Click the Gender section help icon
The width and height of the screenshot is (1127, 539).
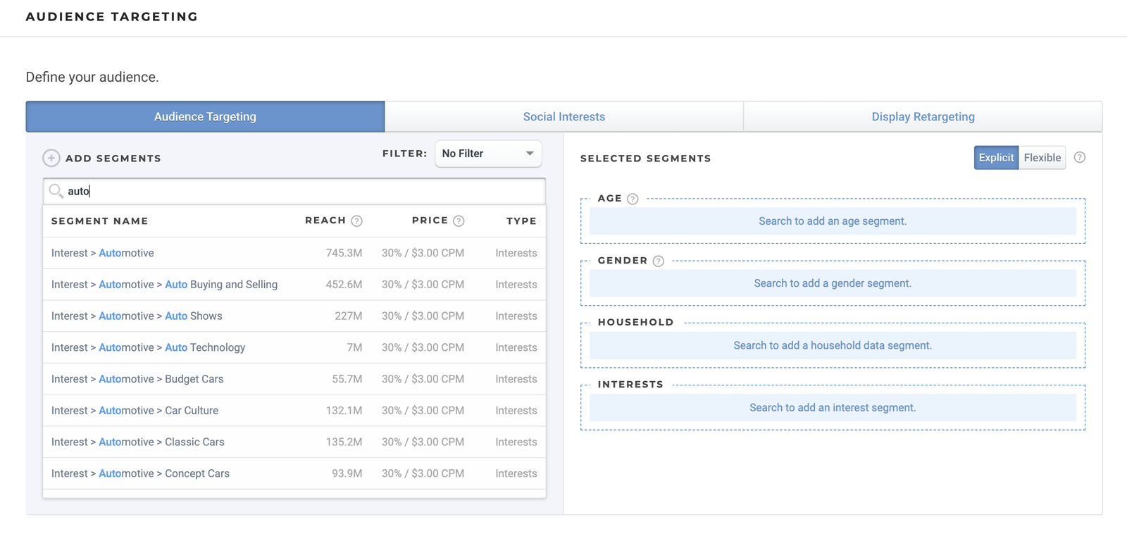click(x=658, y=261)
